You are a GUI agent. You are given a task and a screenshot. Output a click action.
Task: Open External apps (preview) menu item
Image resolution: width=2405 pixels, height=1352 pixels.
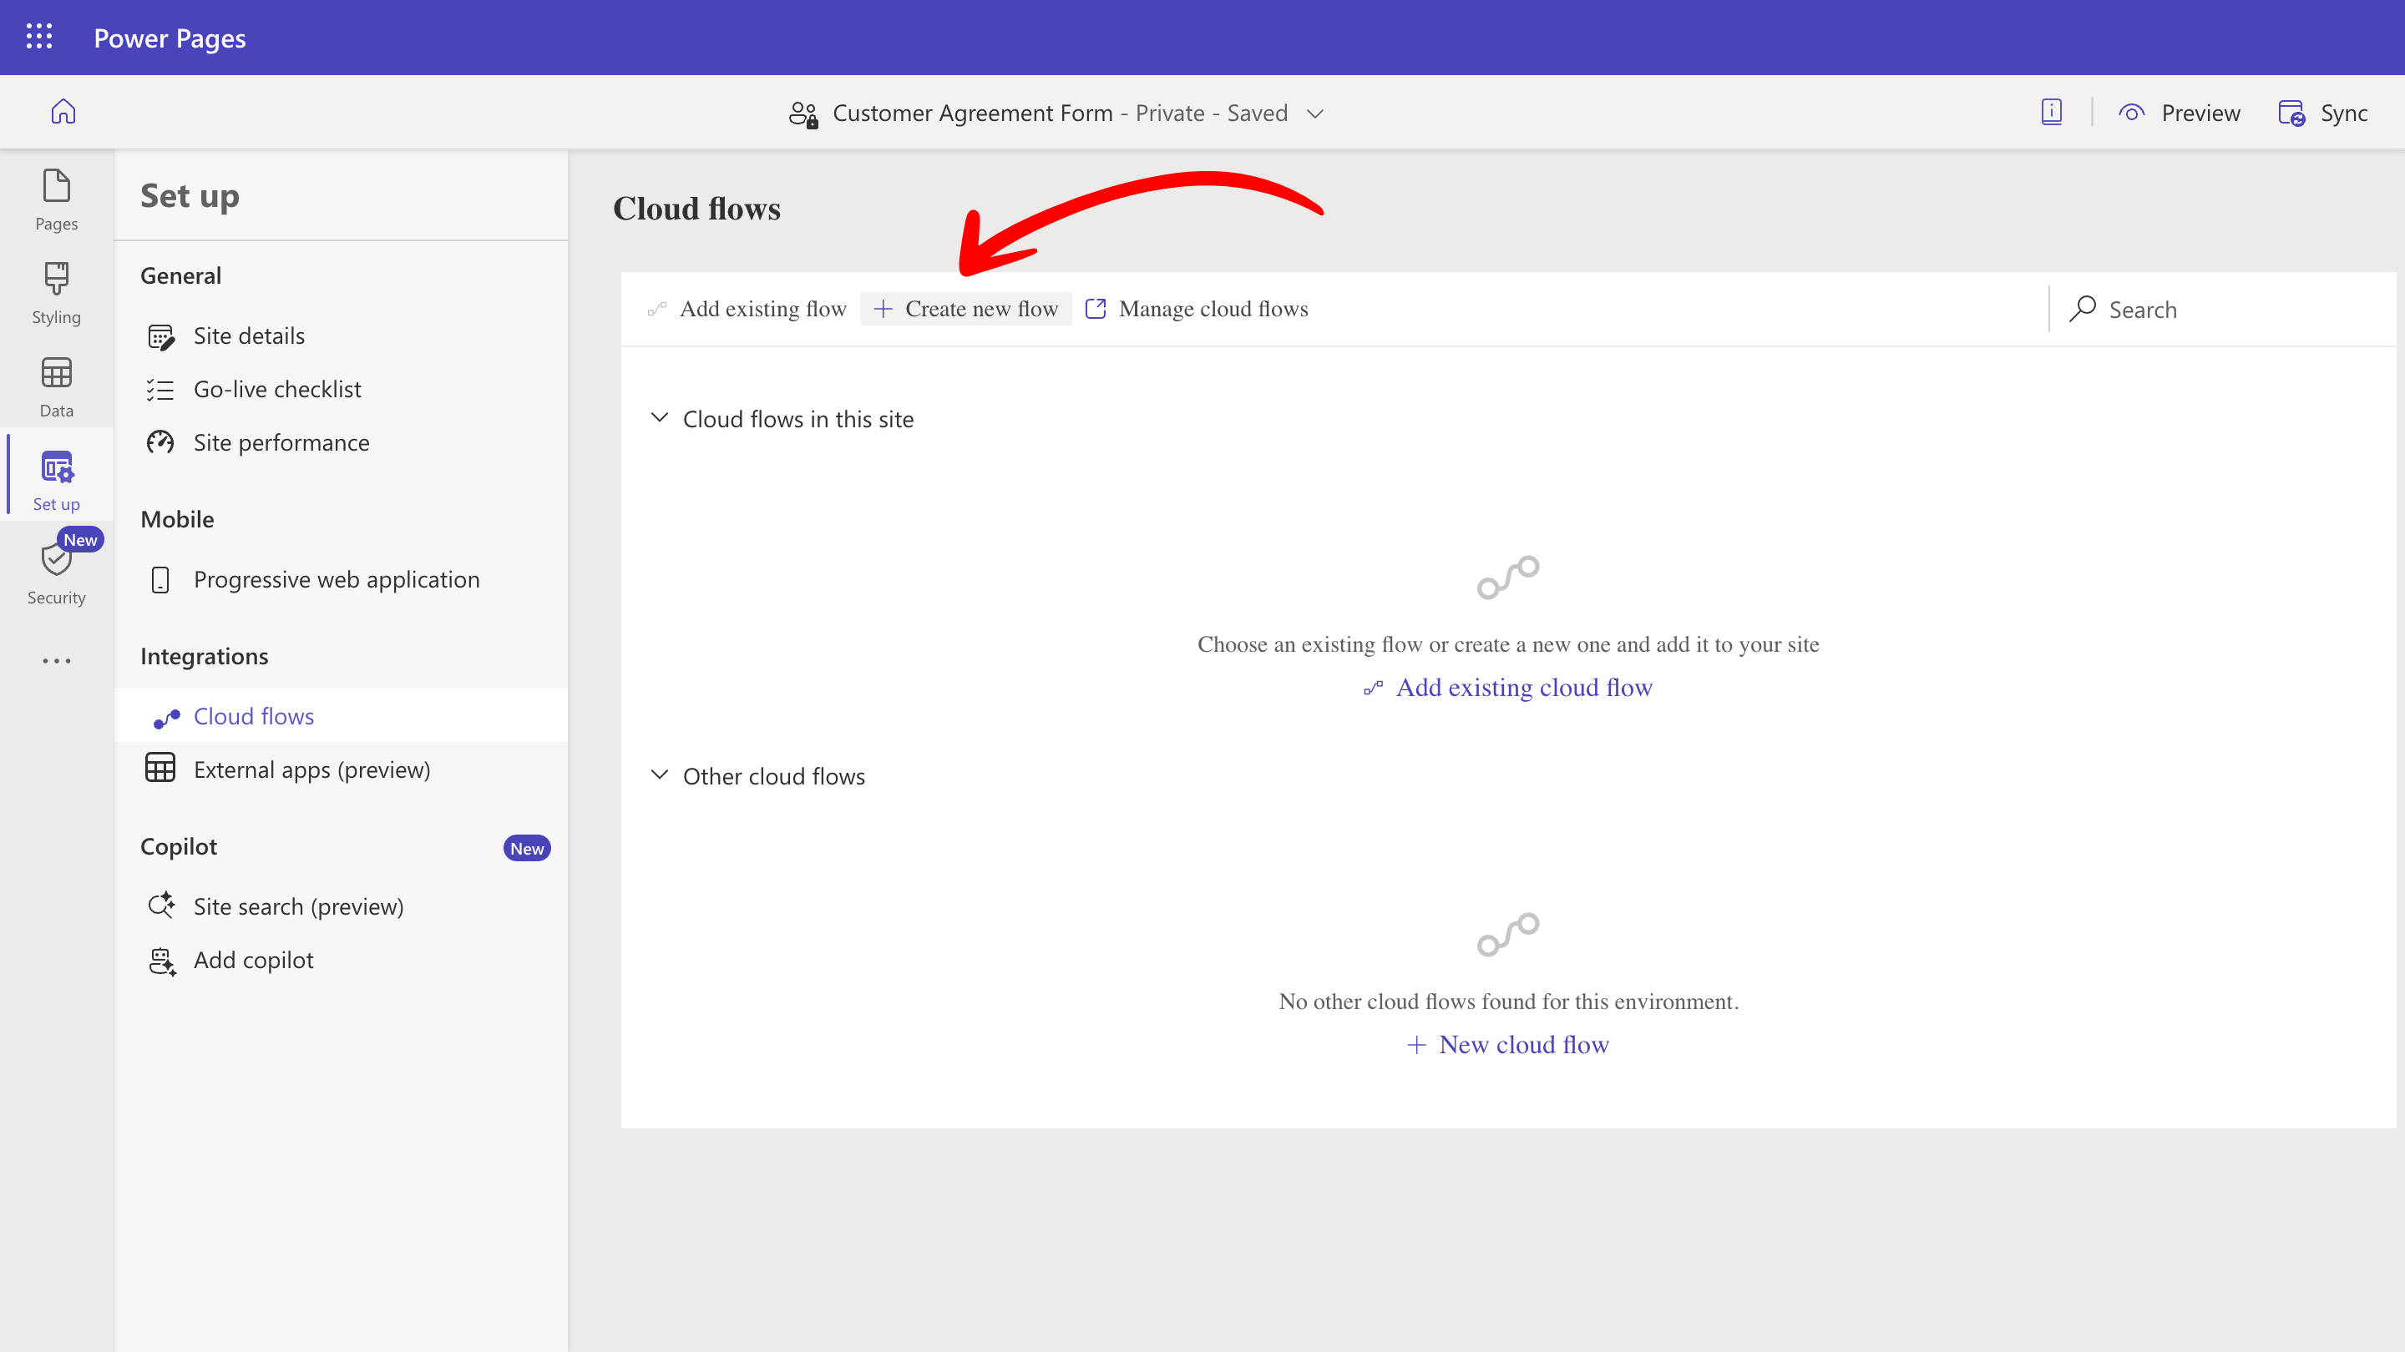311,769
